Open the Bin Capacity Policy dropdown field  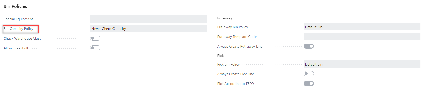148,29
